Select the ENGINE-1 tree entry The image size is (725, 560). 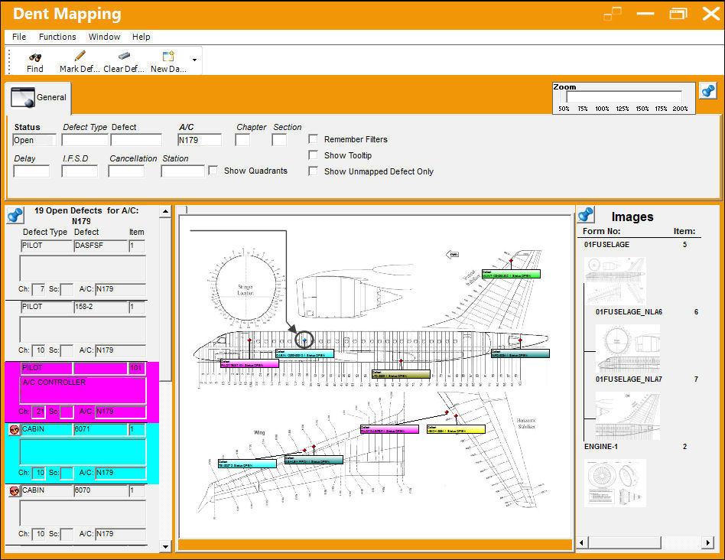(x=601, y=447)
